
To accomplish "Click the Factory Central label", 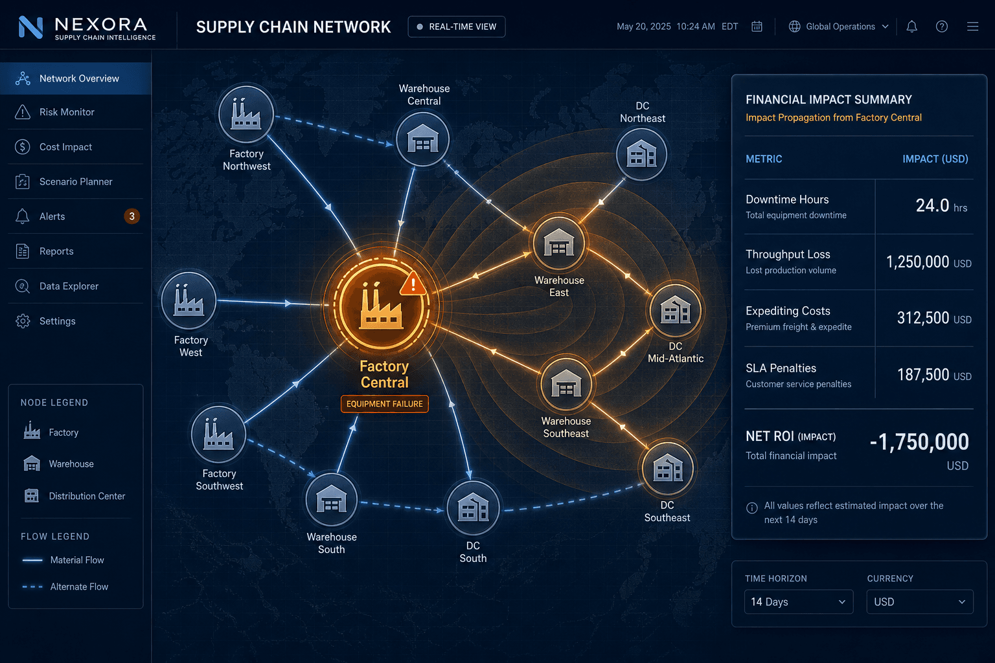I will click(x=384, y=374).
